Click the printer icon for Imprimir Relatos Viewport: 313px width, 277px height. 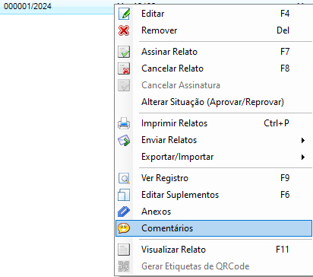124,123
